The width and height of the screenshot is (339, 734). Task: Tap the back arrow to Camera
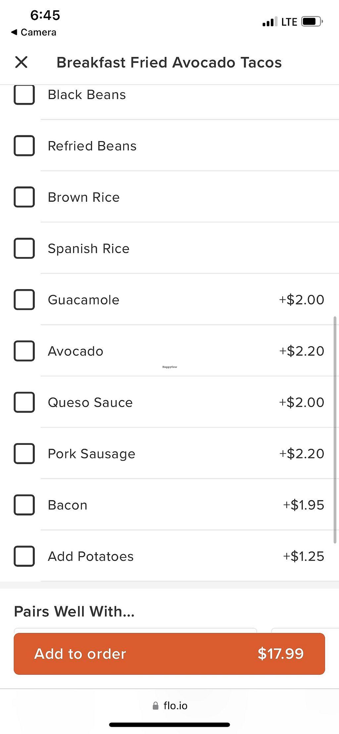pos(14,32)
